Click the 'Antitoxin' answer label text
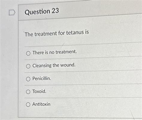 [41, 104]
